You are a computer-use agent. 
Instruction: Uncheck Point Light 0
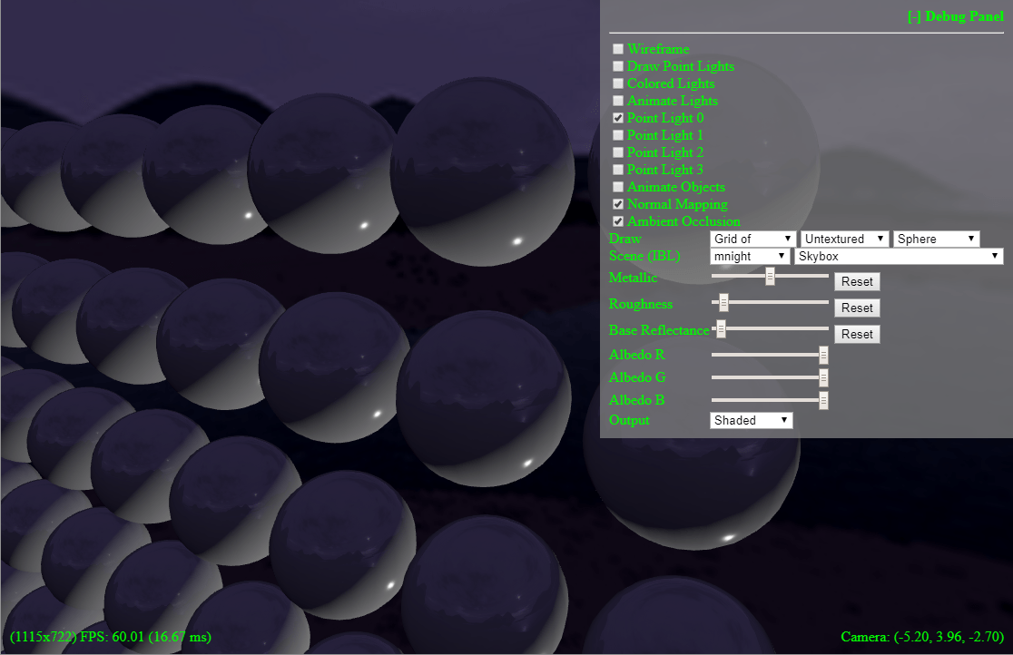pyautogui.click(x=618, y=118)
